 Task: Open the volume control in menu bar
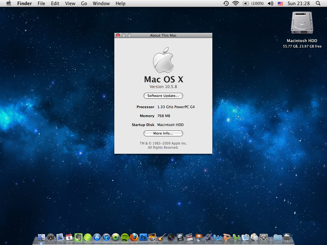pos(270,3)
